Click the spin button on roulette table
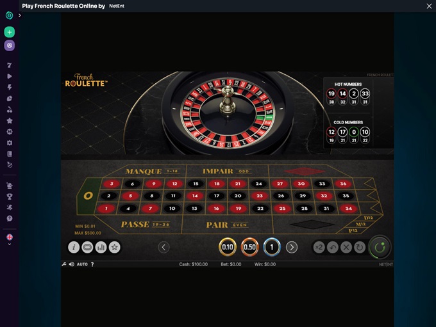The image size is (436, 327). coord(380,247)
